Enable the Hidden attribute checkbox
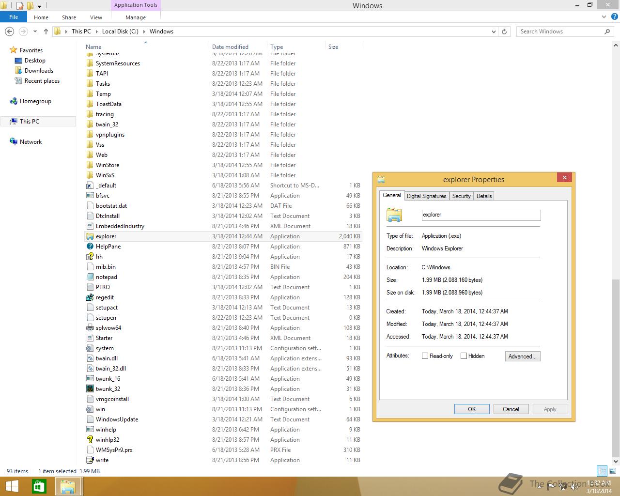The height and width of the screenshot is (496, 620). click(x=464, y=356)
